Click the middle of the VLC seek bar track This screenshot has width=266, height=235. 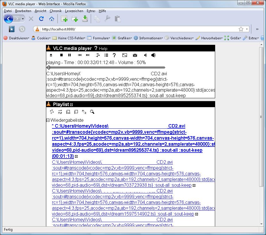point(106,68)
